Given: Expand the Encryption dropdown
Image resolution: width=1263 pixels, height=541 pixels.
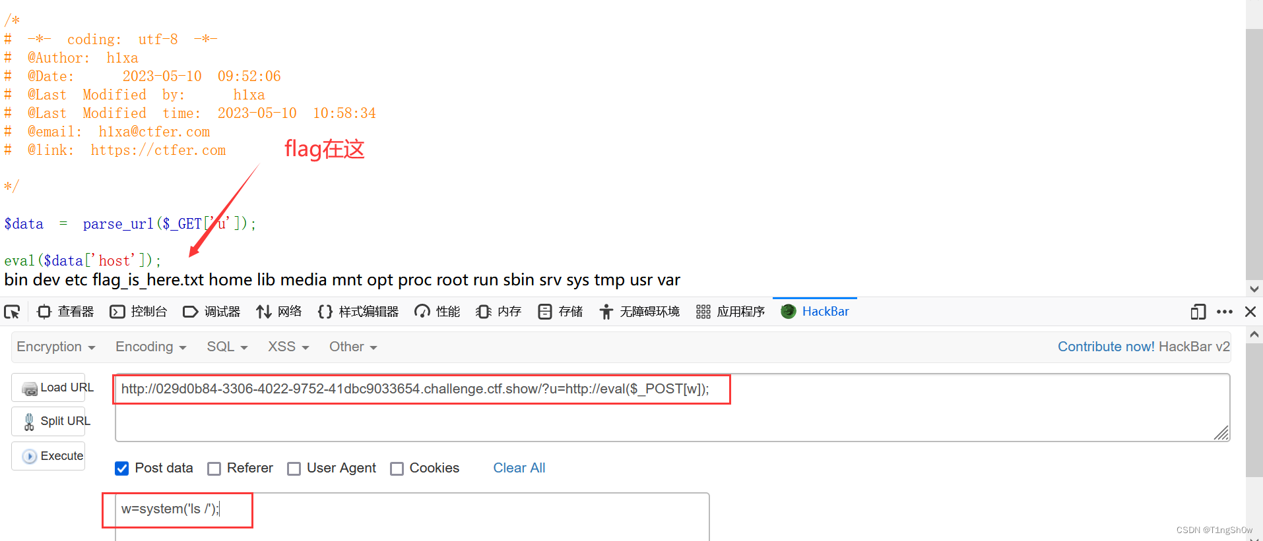Looking at the screenshot, I should pyautogui.click(x=56, y=347).
